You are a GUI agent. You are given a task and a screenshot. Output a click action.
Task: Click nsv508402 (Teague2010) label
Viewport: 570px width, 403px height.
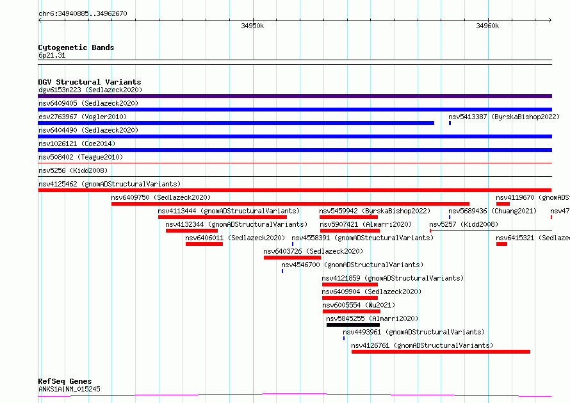tap(81, 157)
